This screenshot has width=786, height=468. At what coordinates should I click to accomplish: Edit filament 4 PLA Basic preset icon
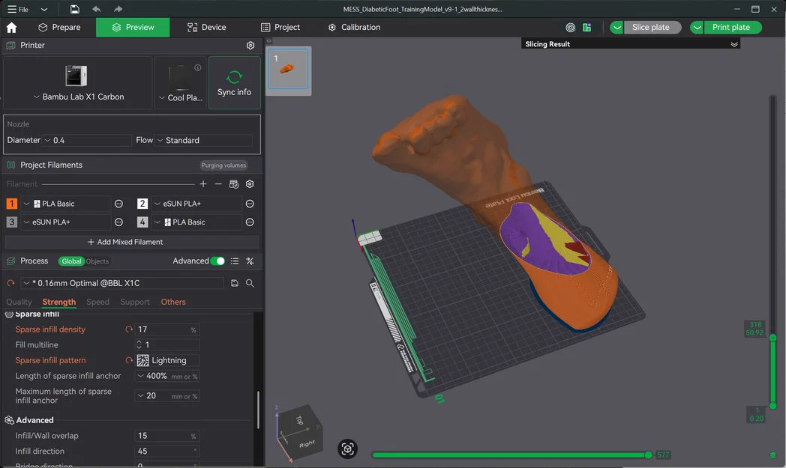(250, 222)
